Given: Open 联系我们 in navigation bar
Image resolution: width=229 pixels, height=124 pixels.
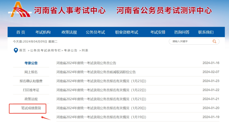Looking at the screenshot, I should pos(206,32).
